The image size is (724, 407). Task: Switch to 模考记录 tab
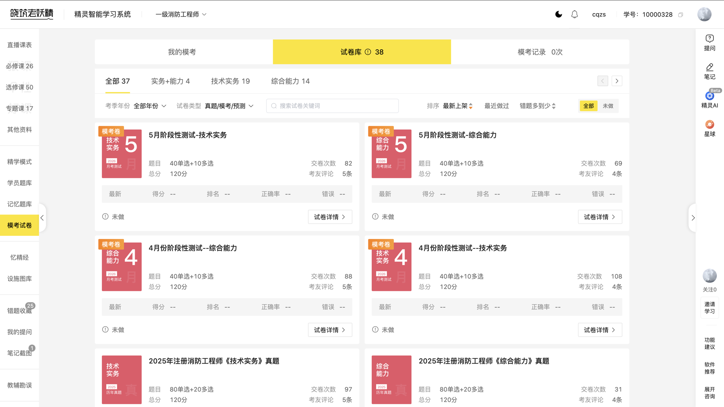tap(540, 52)
